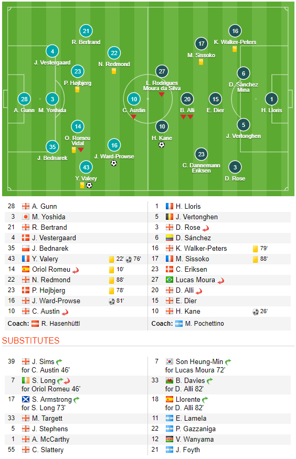Screen dimensions: 296x459
Task: Click H. Lloris number 1 circle on pitch
Action: tap(271, 99)
